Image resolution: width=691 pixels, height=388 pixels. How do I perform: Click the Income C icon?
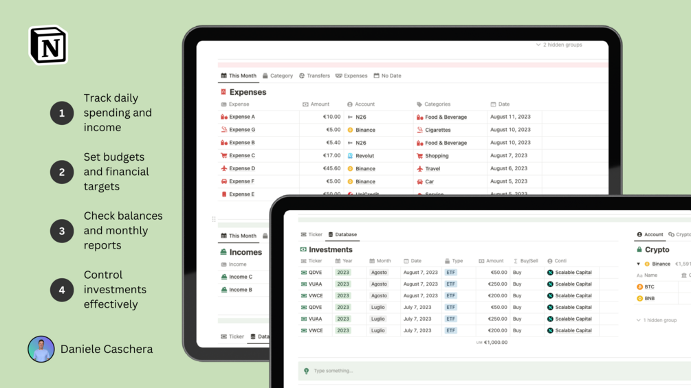click(224, 277)
